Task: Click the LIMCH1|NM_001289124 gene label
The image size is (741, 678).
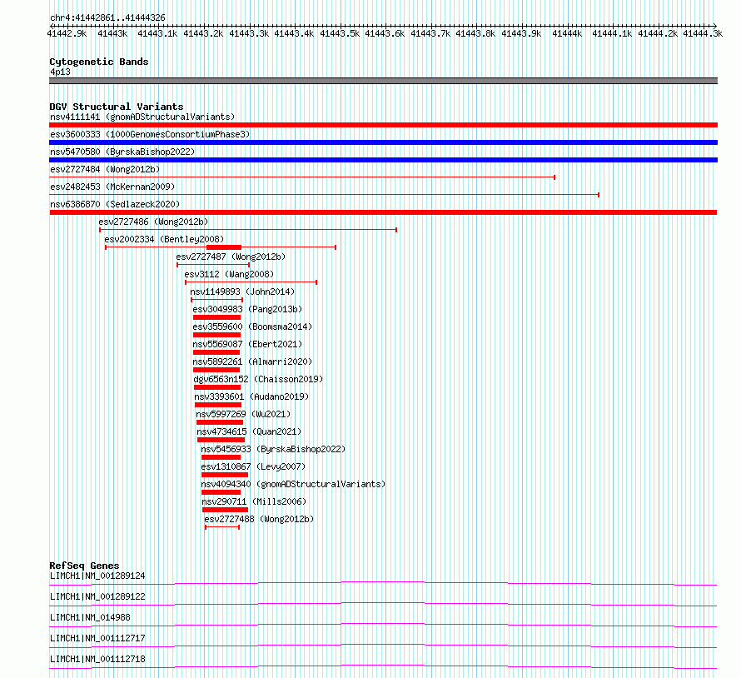Action: (97, 576)
